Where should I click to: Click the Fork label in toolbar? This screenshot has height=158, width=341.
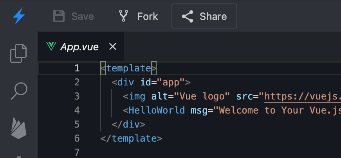tap(148, 16)
